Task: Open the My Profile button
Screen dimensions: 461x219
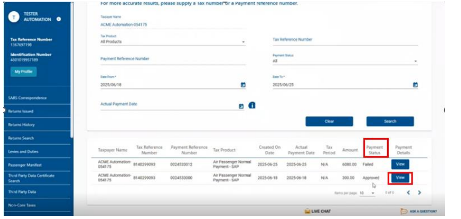Action: click(23, 72)
